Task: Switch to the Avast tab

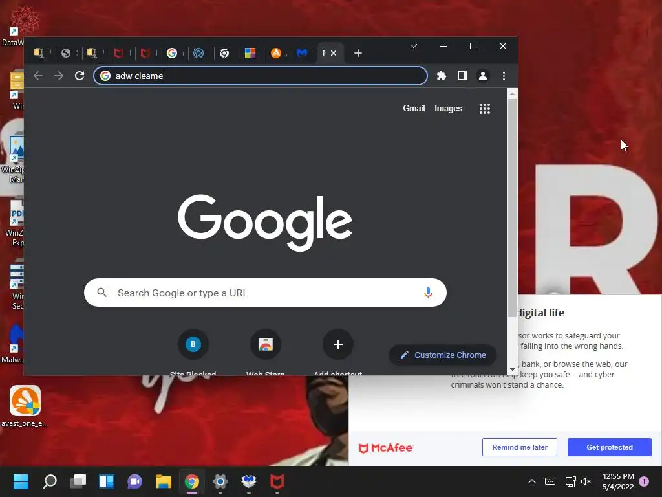Action: (276, 53)
